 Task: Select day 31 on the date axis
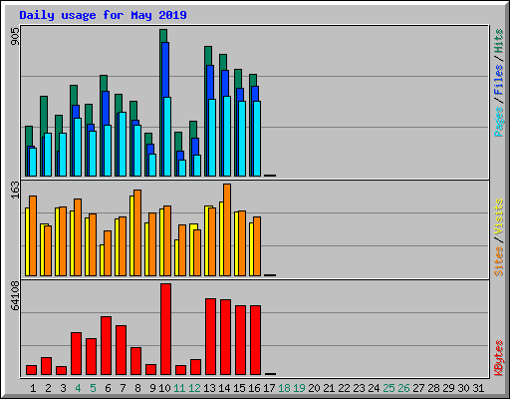coord(478,388)
